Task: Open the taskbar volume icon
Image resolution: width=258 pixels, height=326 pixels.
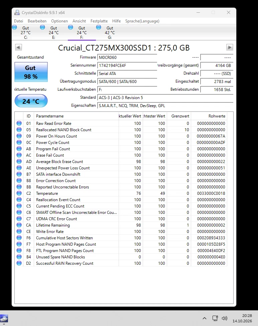Action: pyautogui.click(x=224, y=318)
